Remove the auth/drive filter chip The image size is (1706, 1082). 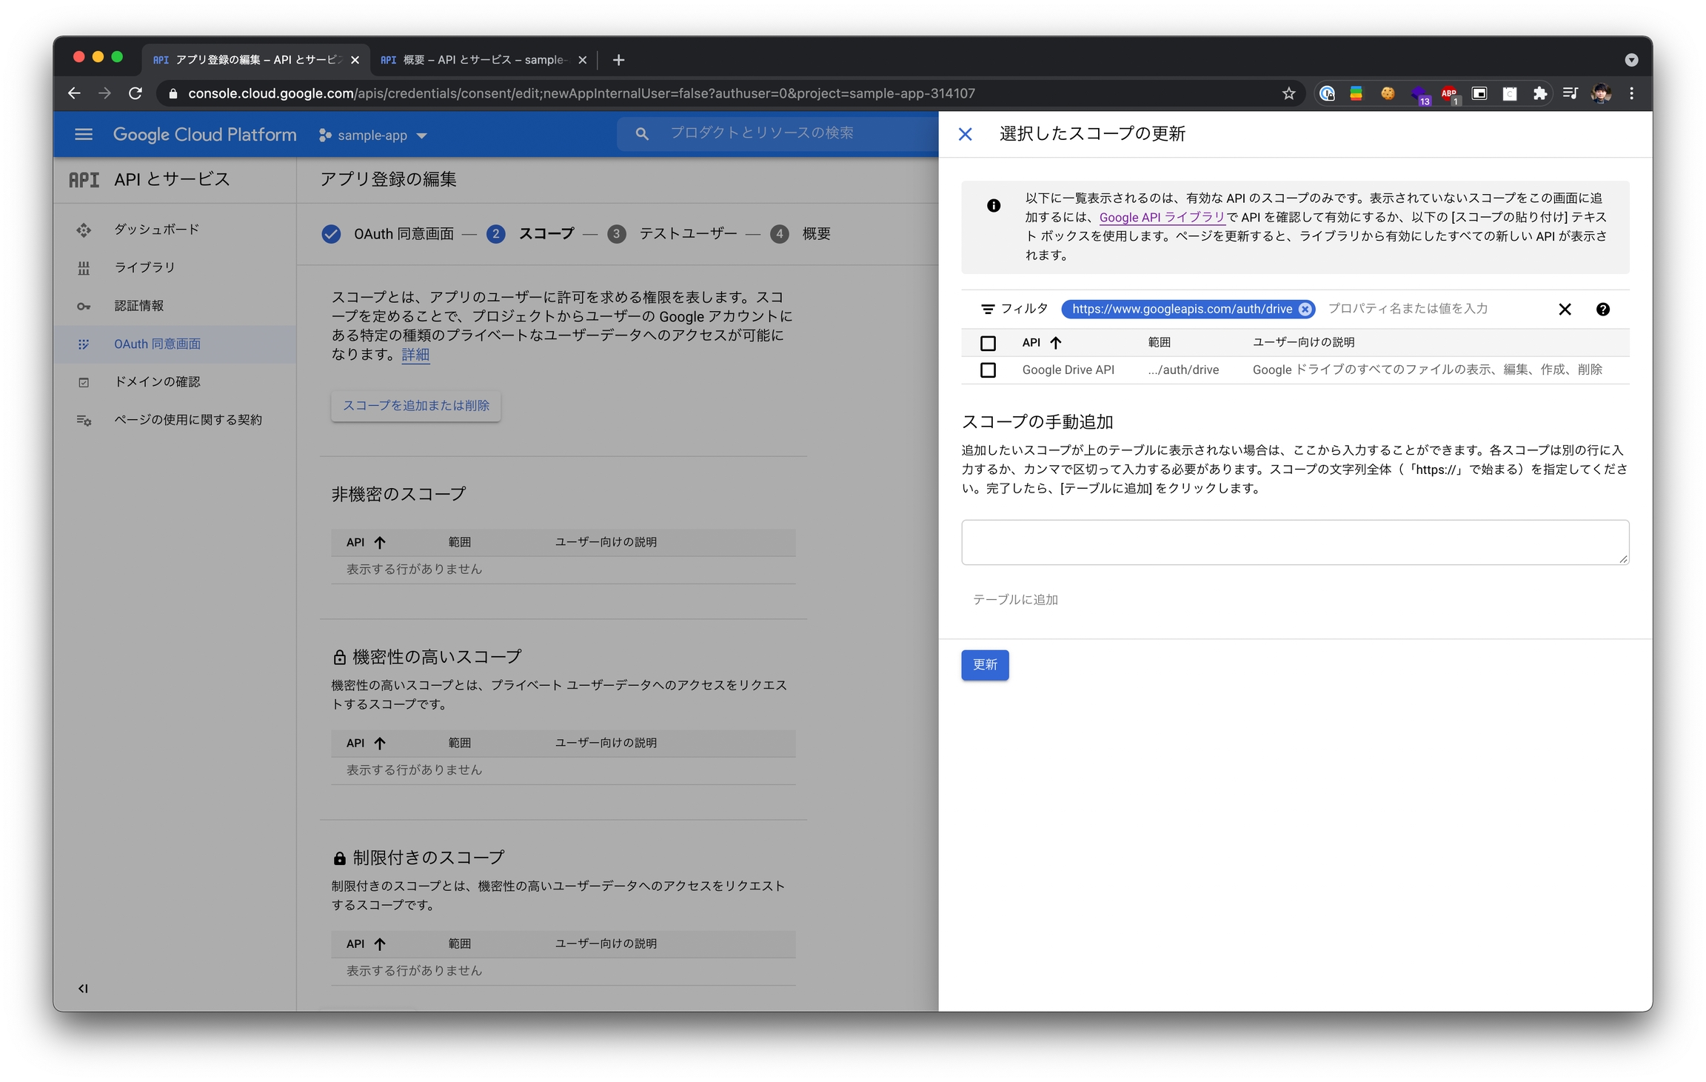(x=1305, y=310)
